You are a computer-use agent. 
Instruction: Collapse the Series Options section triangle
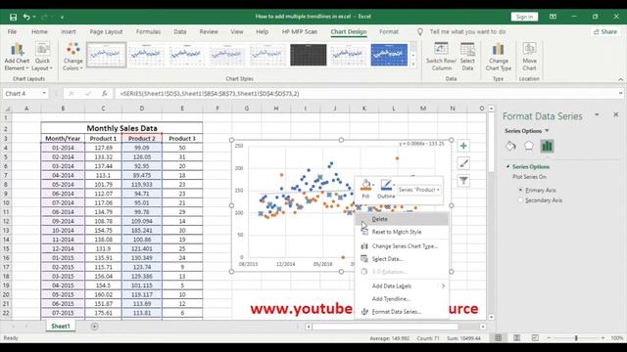pyautogui.click(x=508, y=166)
